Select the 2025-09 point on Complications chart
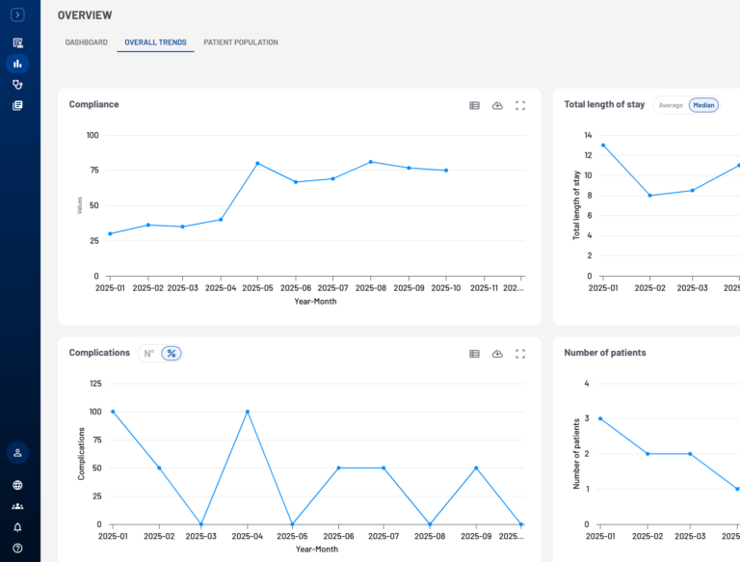740x562 pixels. tap(476, 468)
